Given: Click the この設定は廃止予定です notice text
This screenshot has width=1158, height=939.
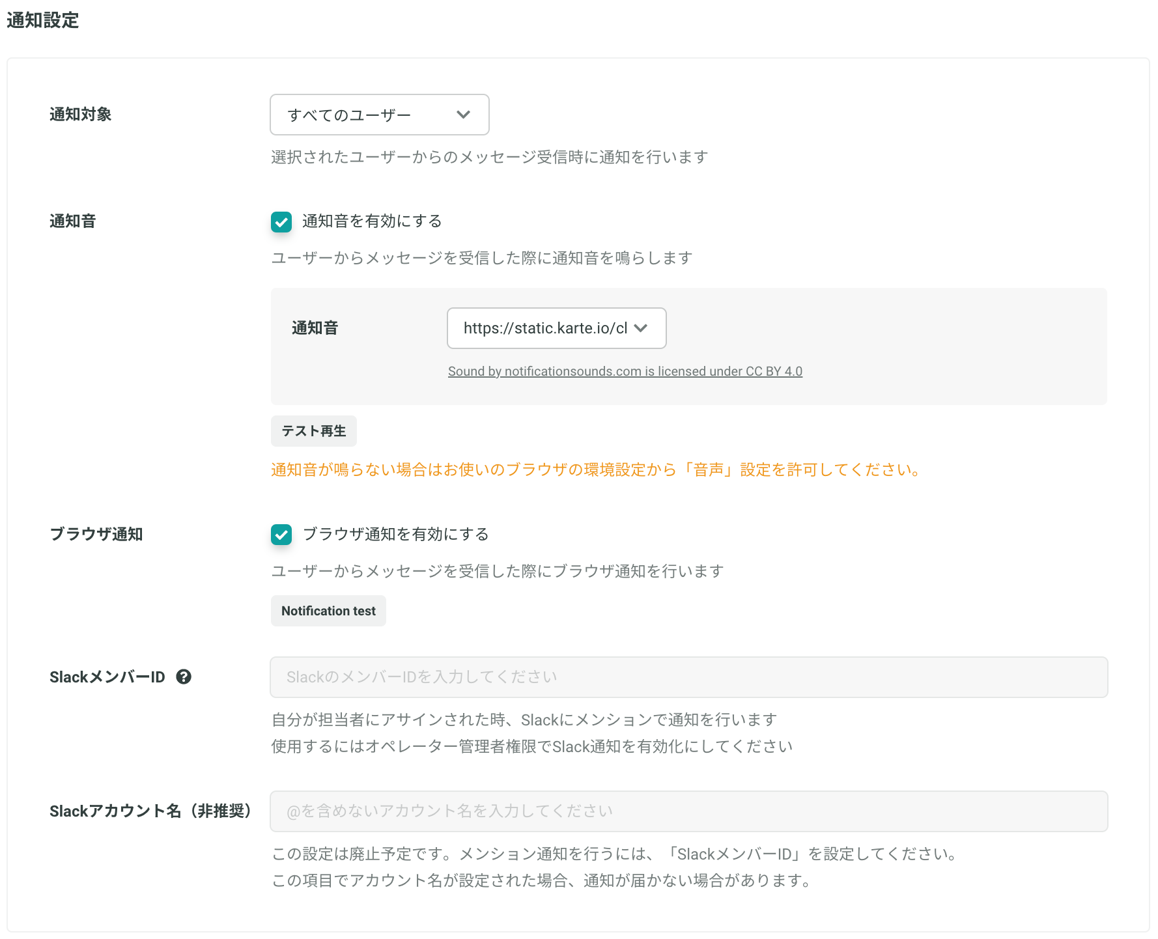Looking at the screenshot, I should point(615,854).
